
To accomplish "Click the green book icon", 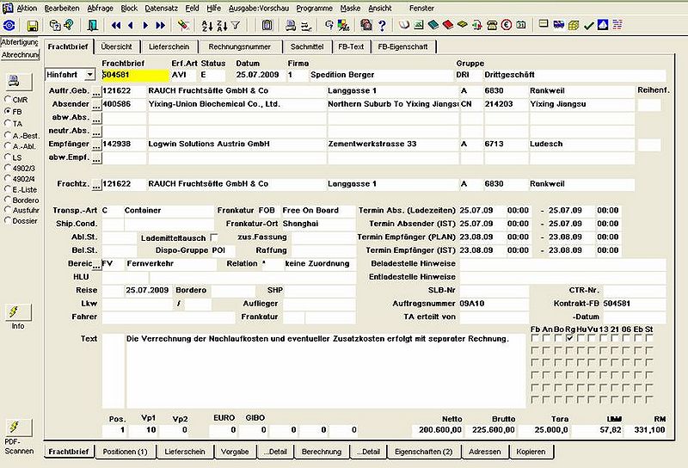I will 433,25.
